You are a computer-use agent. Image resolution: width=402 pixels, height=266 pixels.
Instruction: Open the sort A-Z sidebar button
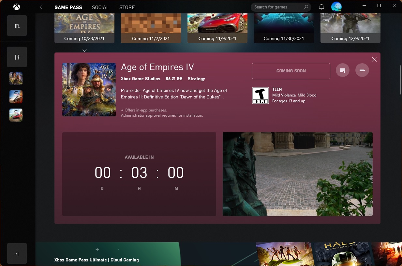point(17,57)
